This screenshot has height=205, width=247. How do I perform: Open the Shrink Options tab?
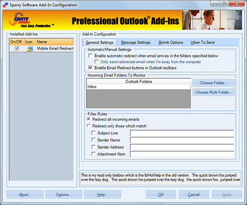tap(171, 42)
